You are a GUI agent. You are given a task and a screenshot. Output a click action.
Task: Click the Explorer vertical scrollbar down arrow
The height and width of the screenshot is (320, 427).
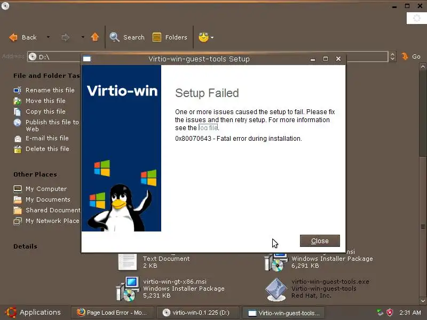point(423,301)
